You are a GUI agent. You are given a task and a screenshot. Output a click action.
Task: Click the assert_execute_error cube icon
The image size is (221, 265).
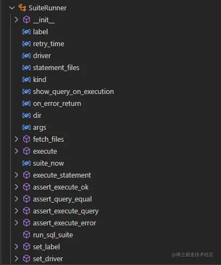[x=27, y=223]
